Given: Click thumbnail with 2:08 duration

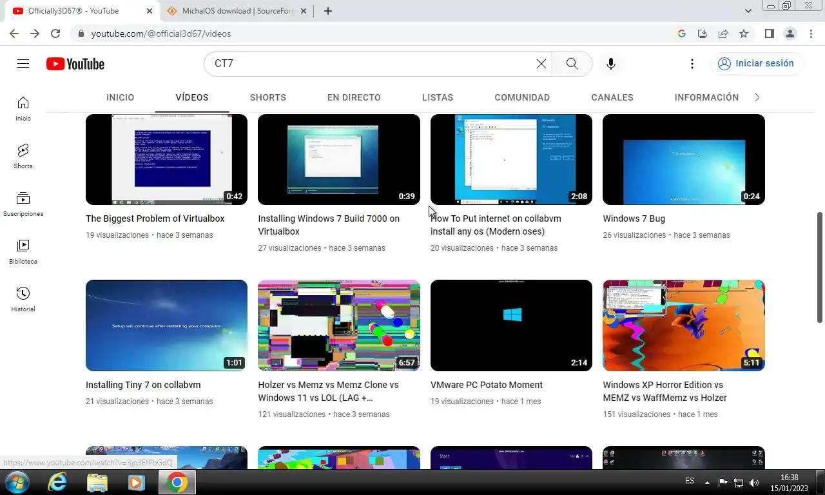Looking at the screenshot, I should point(511,160).
